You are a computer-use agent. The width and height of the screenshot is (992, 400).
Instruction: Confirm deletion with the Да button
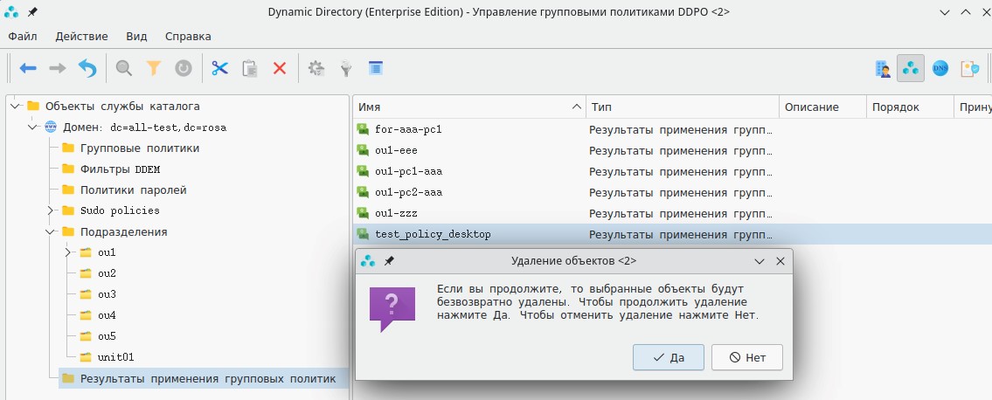[668, 357]
